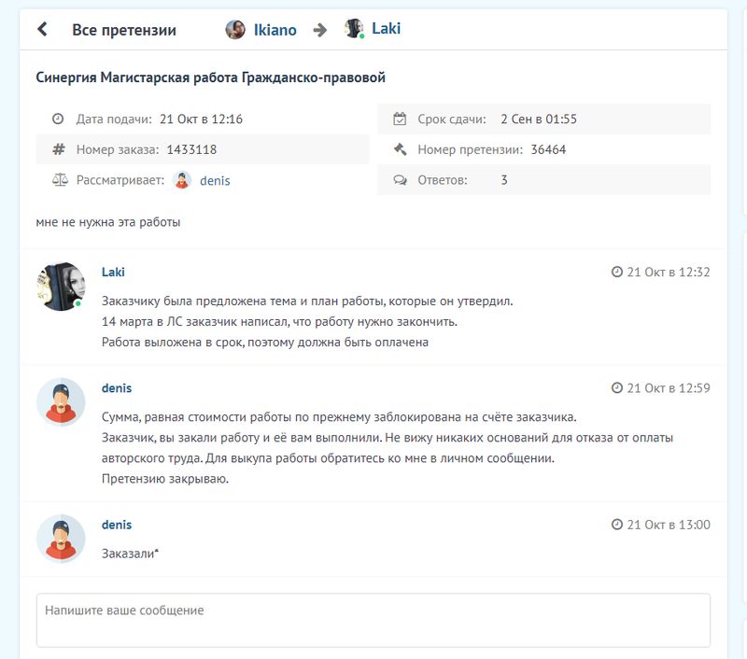Click the clock icon beside 'Дата подачи'
Screen dimensions: 747x659
click(x=58, y=119)
